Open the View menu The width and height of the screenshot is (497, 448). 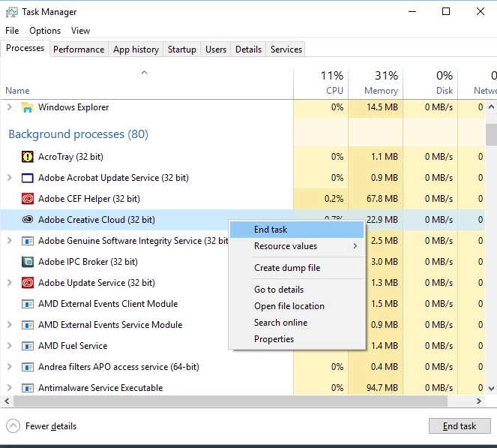80,31
